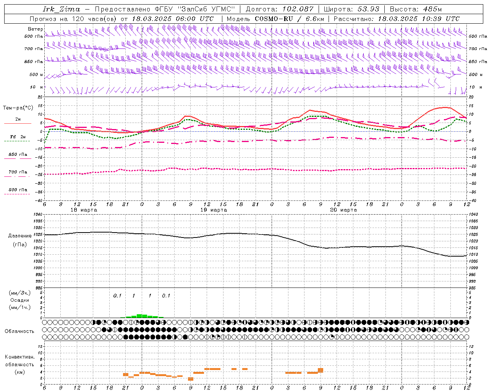Click the red line sample under 2м legend
The width and height of the screenshot is (489, 391).
(x=18, y=123)
